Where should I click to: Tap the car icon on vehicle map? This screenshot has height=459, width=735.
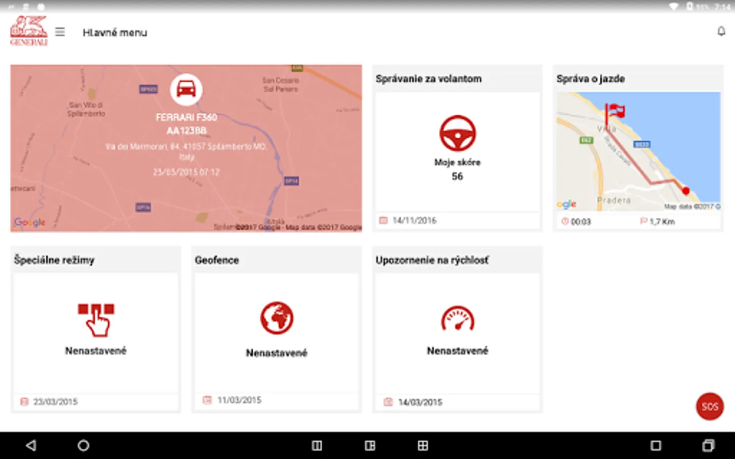186,89
